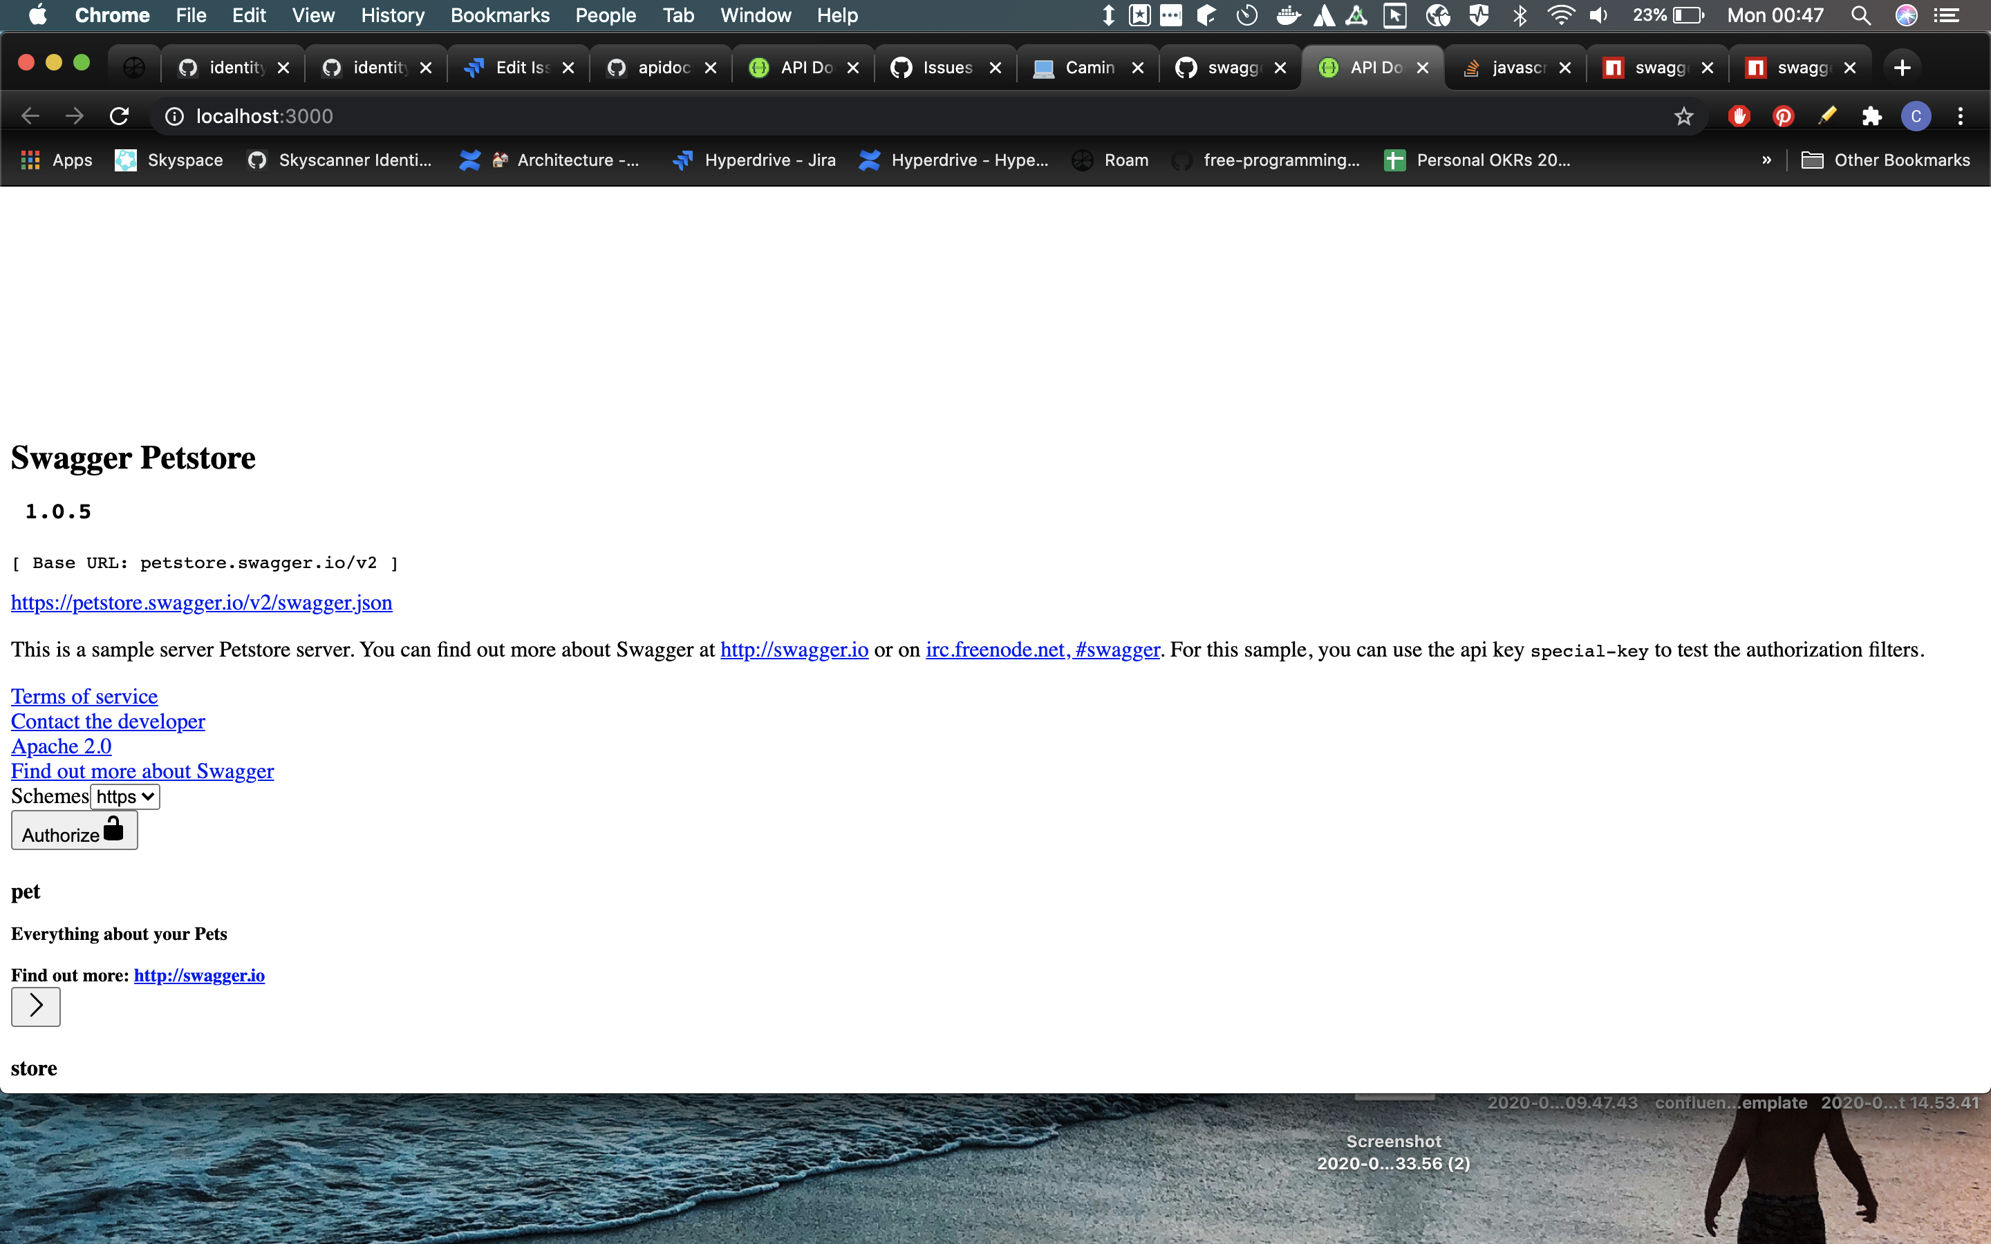Click the Chrome profile avatar C

coord(1916,116)
